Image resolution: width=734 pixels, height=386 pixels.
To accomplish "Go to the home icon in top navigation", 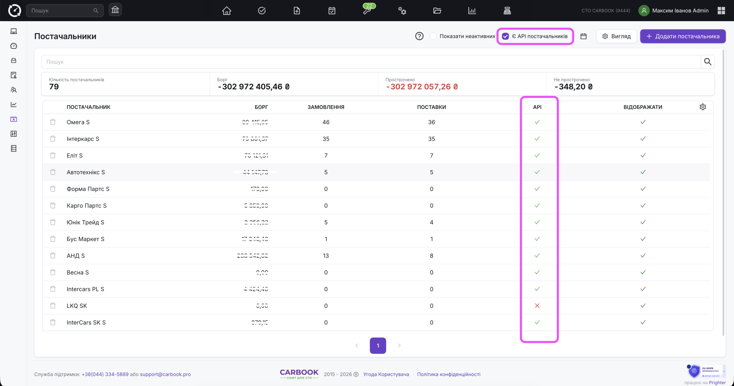I will 227,11.
